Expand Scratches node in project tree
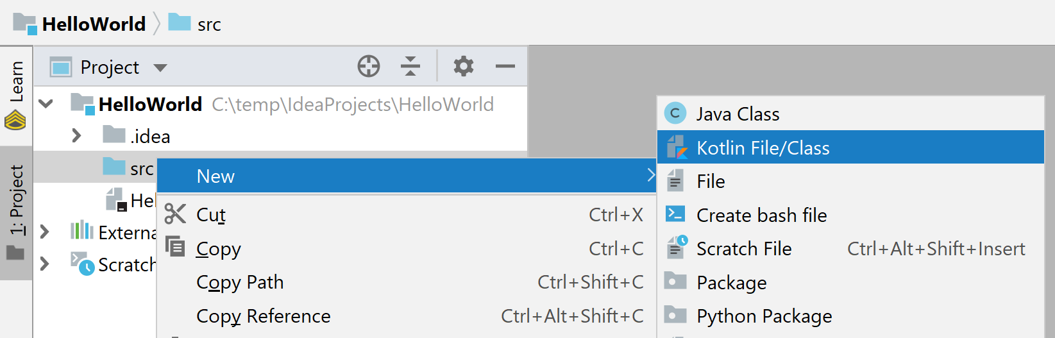Screen dimensions: 1055x338 pyautogui.click(x=44, y=264)
